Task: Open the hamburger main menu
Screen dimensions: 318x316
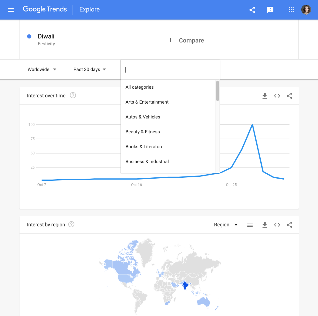Action: click(11, 10)
